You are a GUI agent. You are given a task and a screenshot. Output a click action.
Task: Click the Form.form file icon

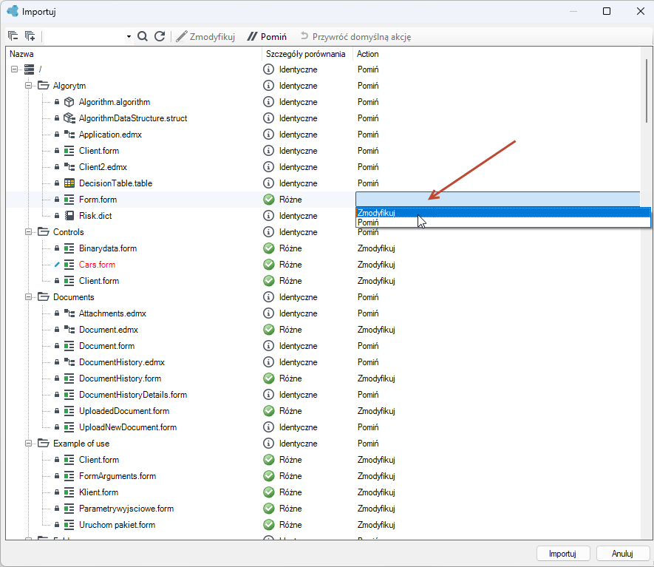[x=69, y=200]
